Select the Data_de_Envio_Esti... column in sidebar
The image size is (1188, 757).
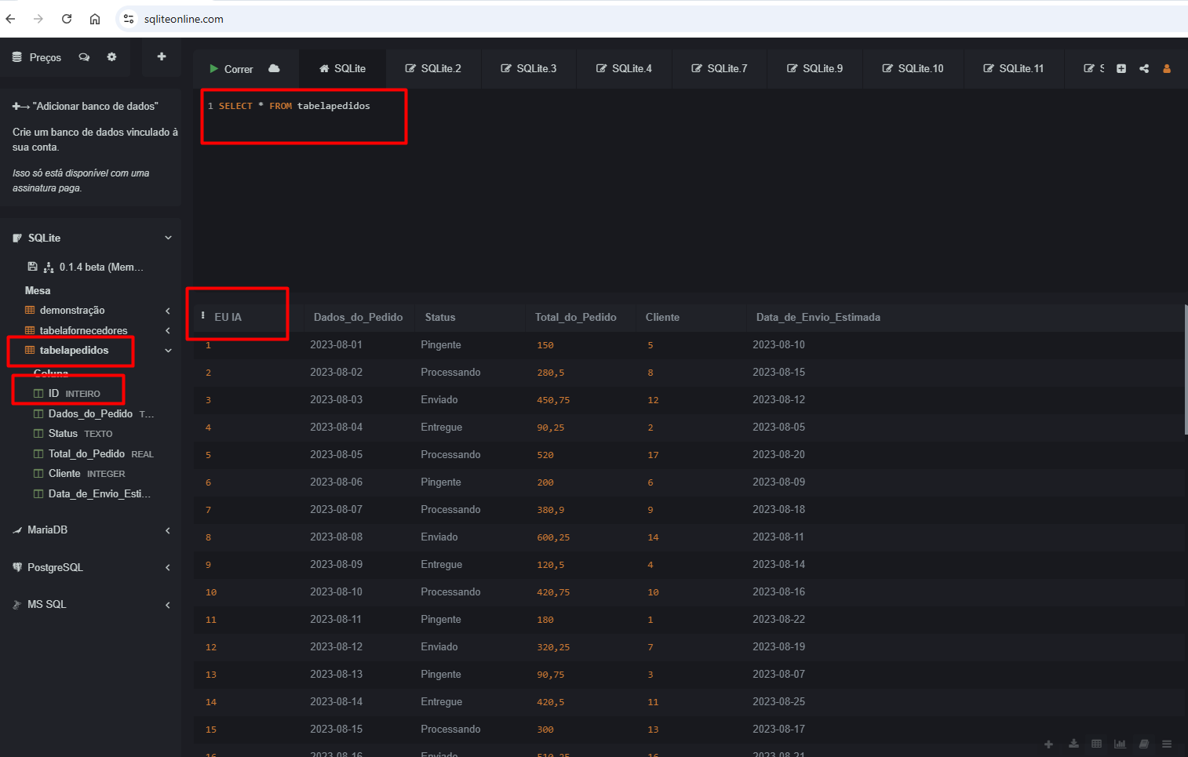[92, 494]
